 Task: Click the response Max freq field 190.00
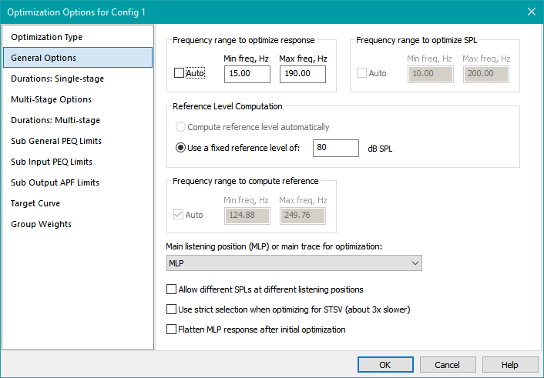(x=303, y=74)
